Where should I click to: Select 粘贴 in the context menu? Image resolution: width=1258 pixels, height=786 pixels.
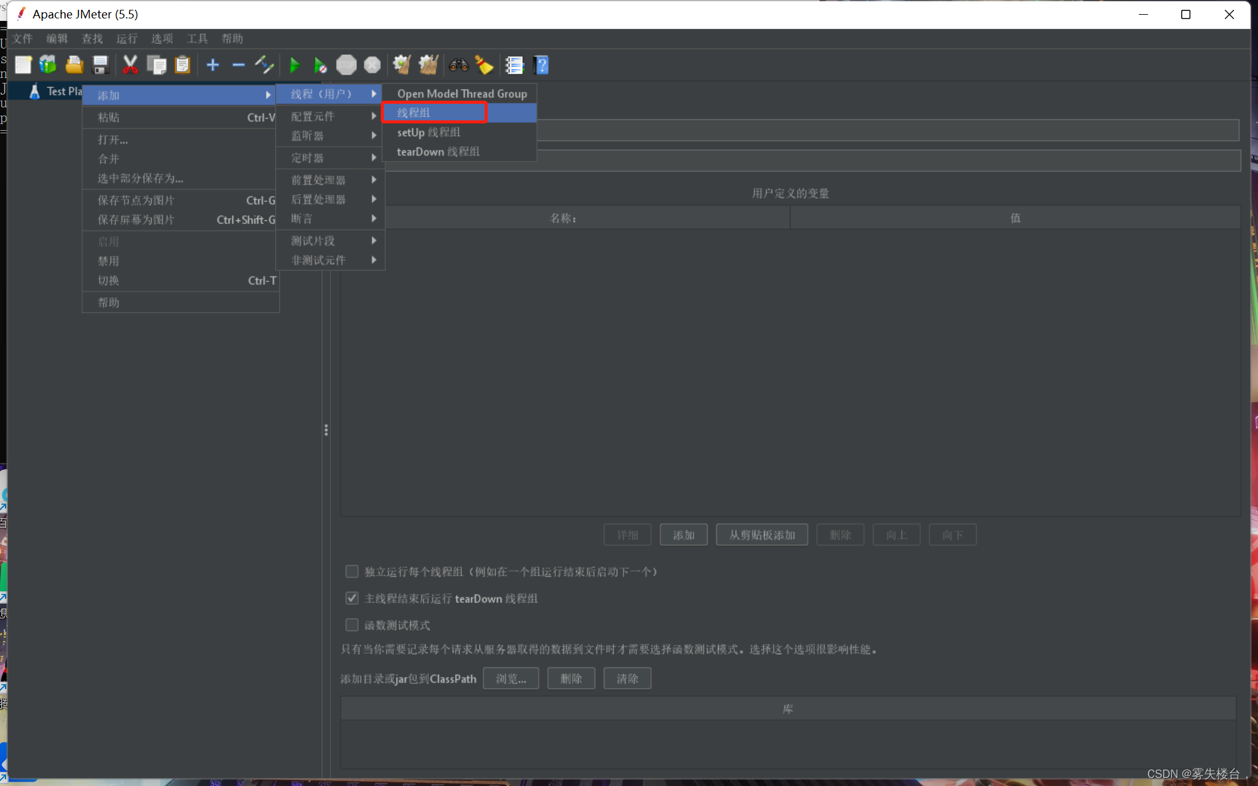click(179, 117)
